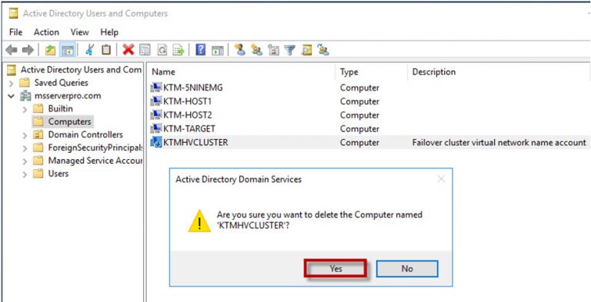Click the Create new user icon
The height and width of the screenshot is (302, 591).
[x=240, y=49]
